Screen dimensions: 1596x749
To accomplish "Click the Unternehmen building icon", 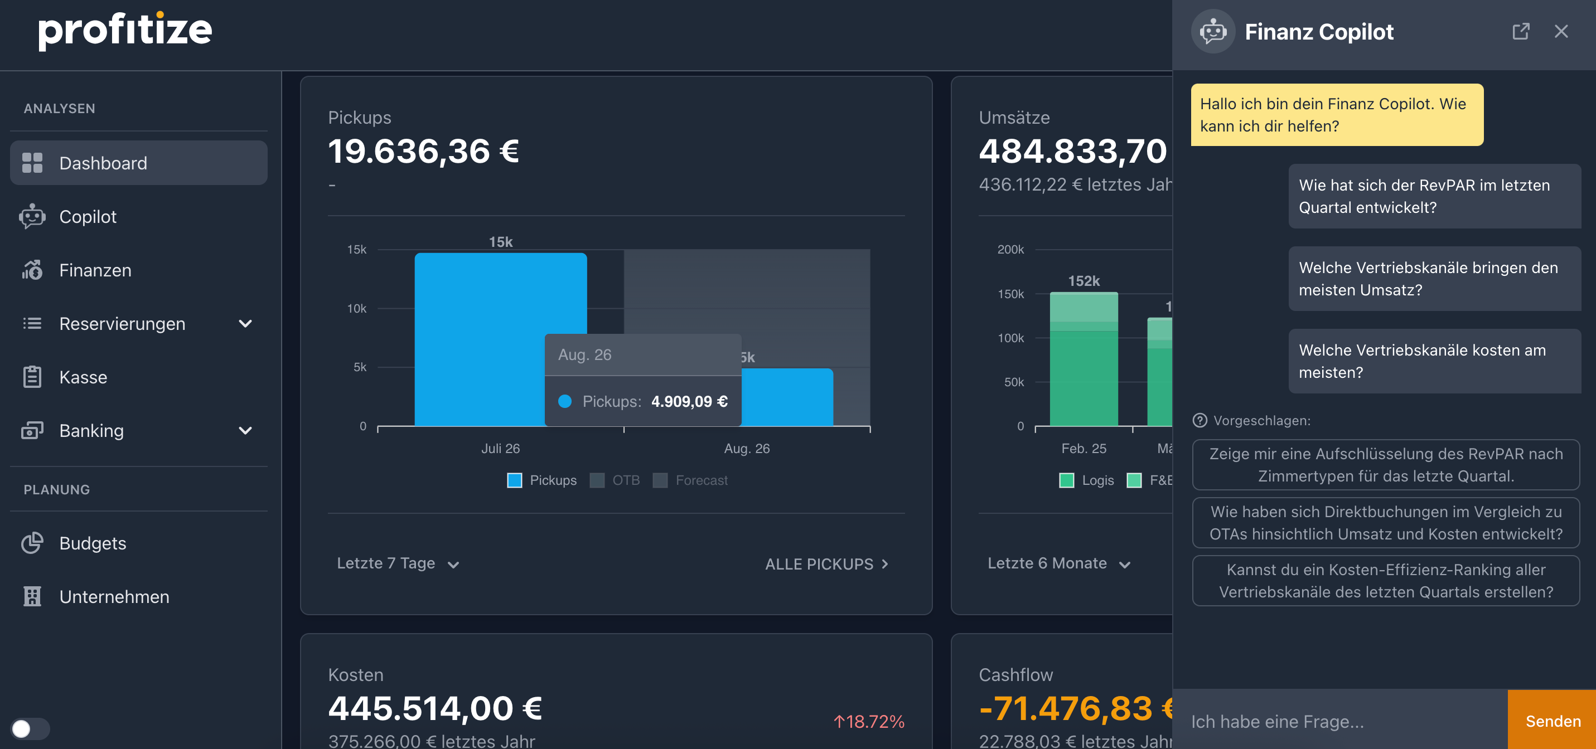I will pos(32,596).
